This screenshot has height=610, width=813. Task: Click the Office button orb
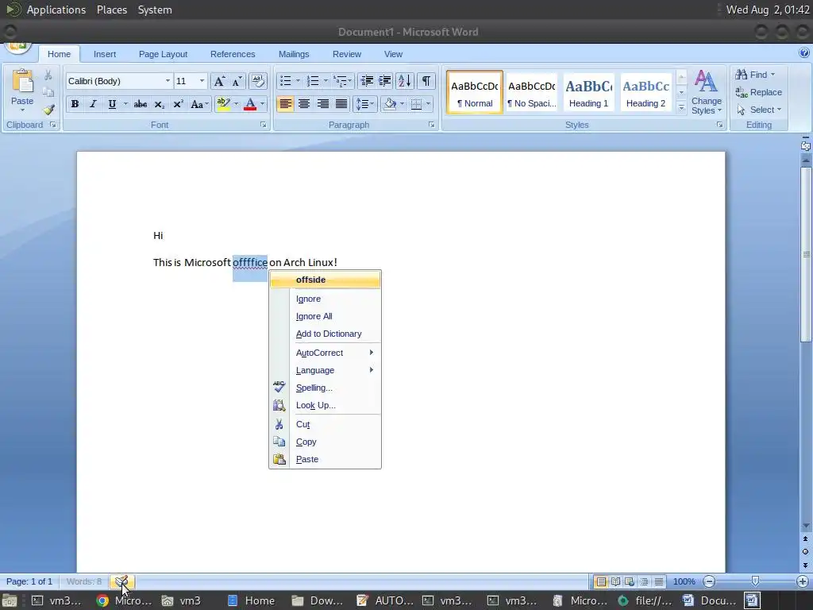pos(17,46)
